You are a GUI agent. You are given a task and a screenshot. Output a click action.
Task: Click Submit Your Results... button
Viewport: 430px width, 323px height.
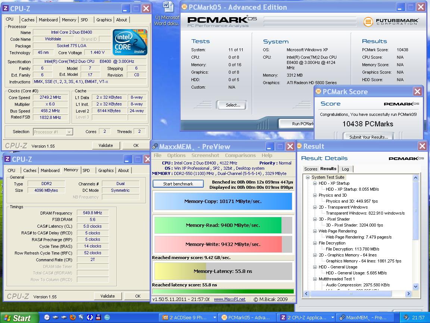tap(368, 137)
